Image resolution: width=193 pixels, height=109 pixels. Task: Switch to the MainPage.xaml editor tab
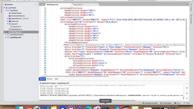(52, 5)
